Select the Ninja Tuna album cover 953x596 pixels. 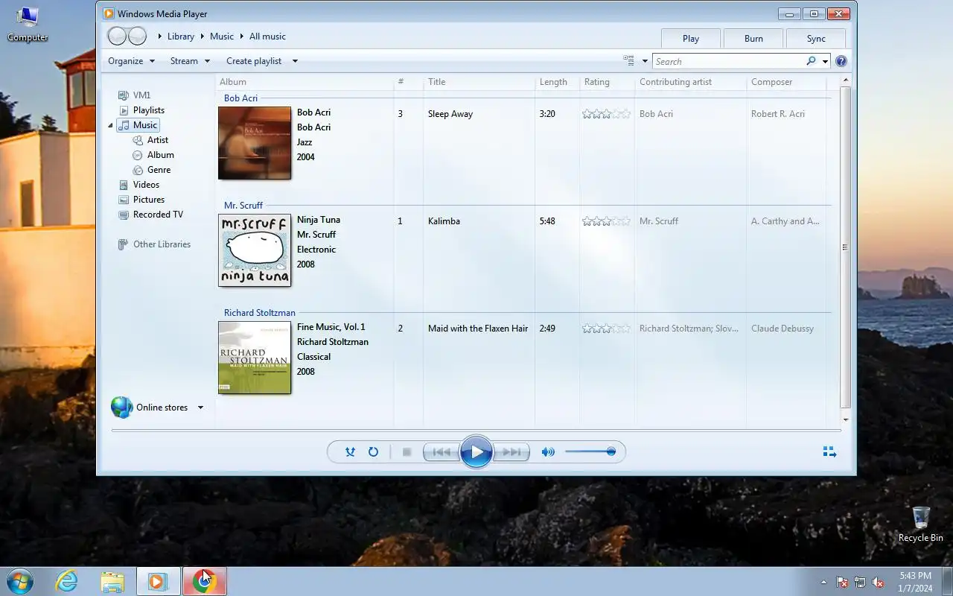[255, 250]
